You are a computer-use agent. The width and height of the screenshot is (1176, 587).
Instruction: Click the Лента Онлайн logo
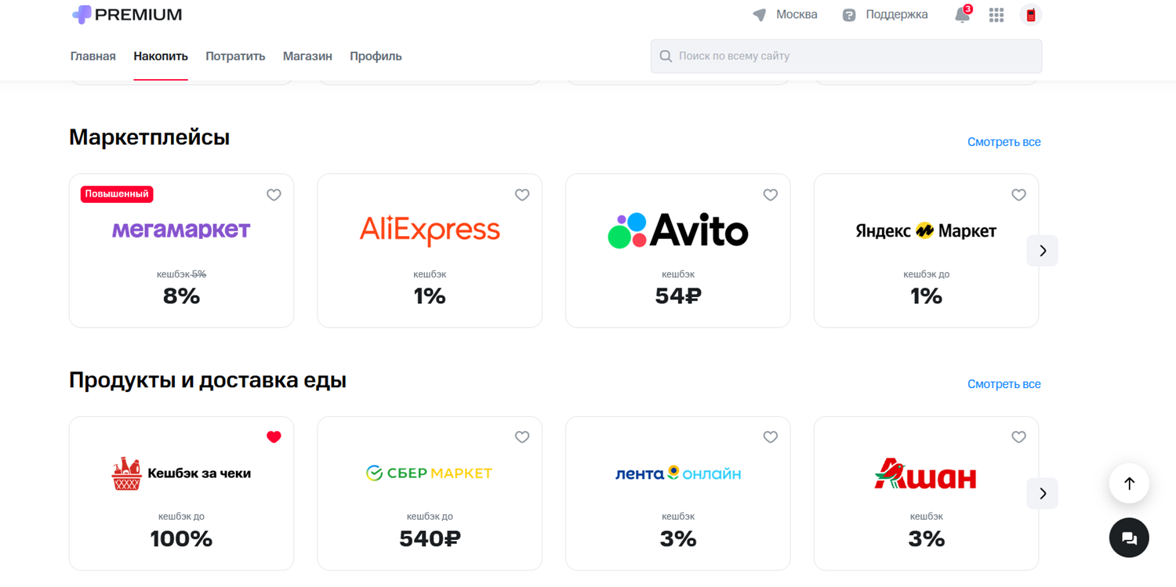click(x=678, y=473)
